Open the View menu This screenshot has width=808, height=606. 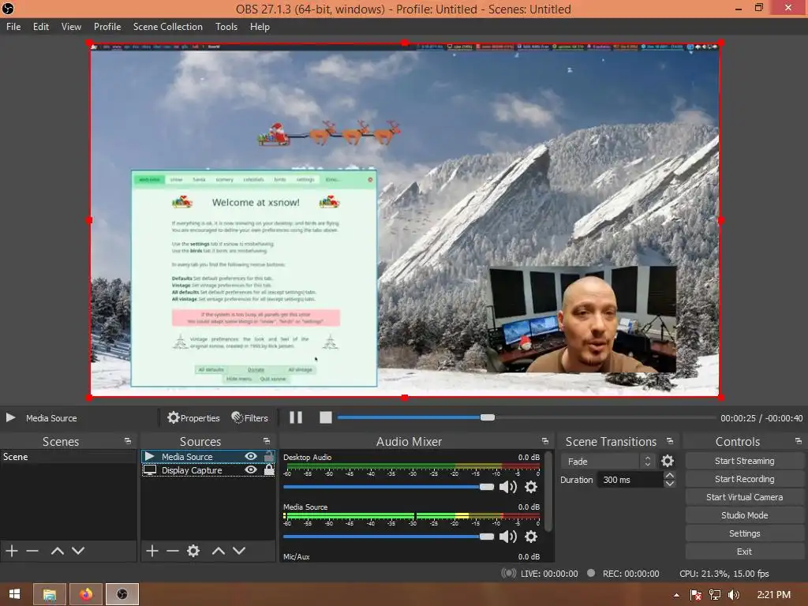click(71, 27)
